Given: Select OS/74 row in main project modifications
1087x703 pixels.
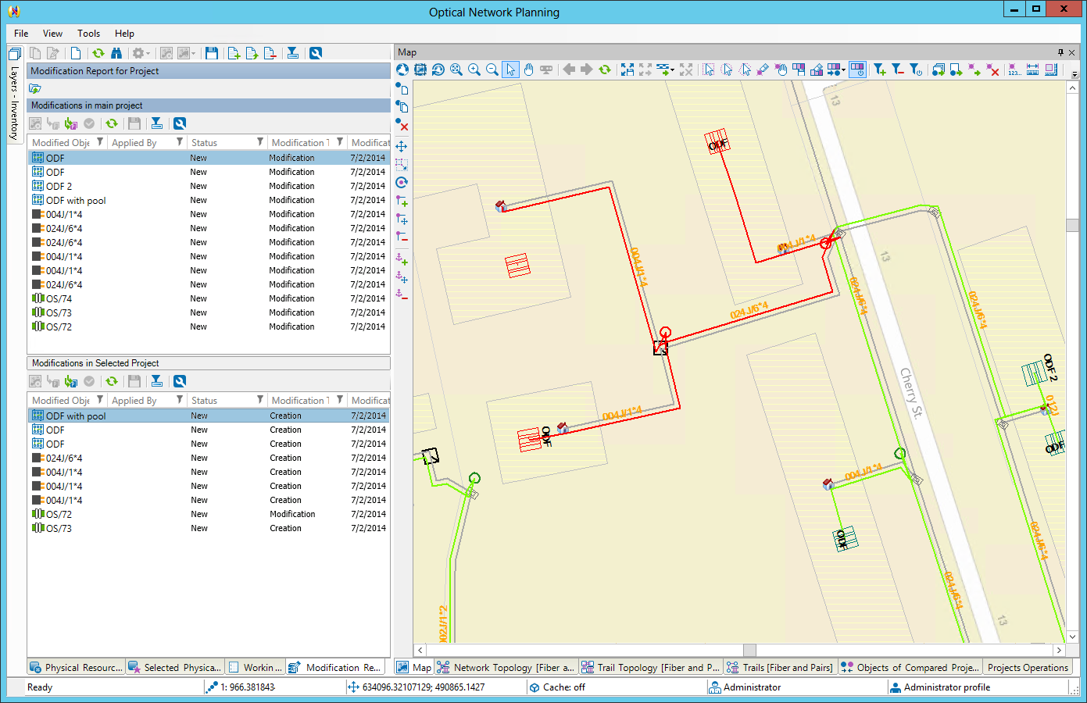Looking at the screenshot, I should pos(209,298).
